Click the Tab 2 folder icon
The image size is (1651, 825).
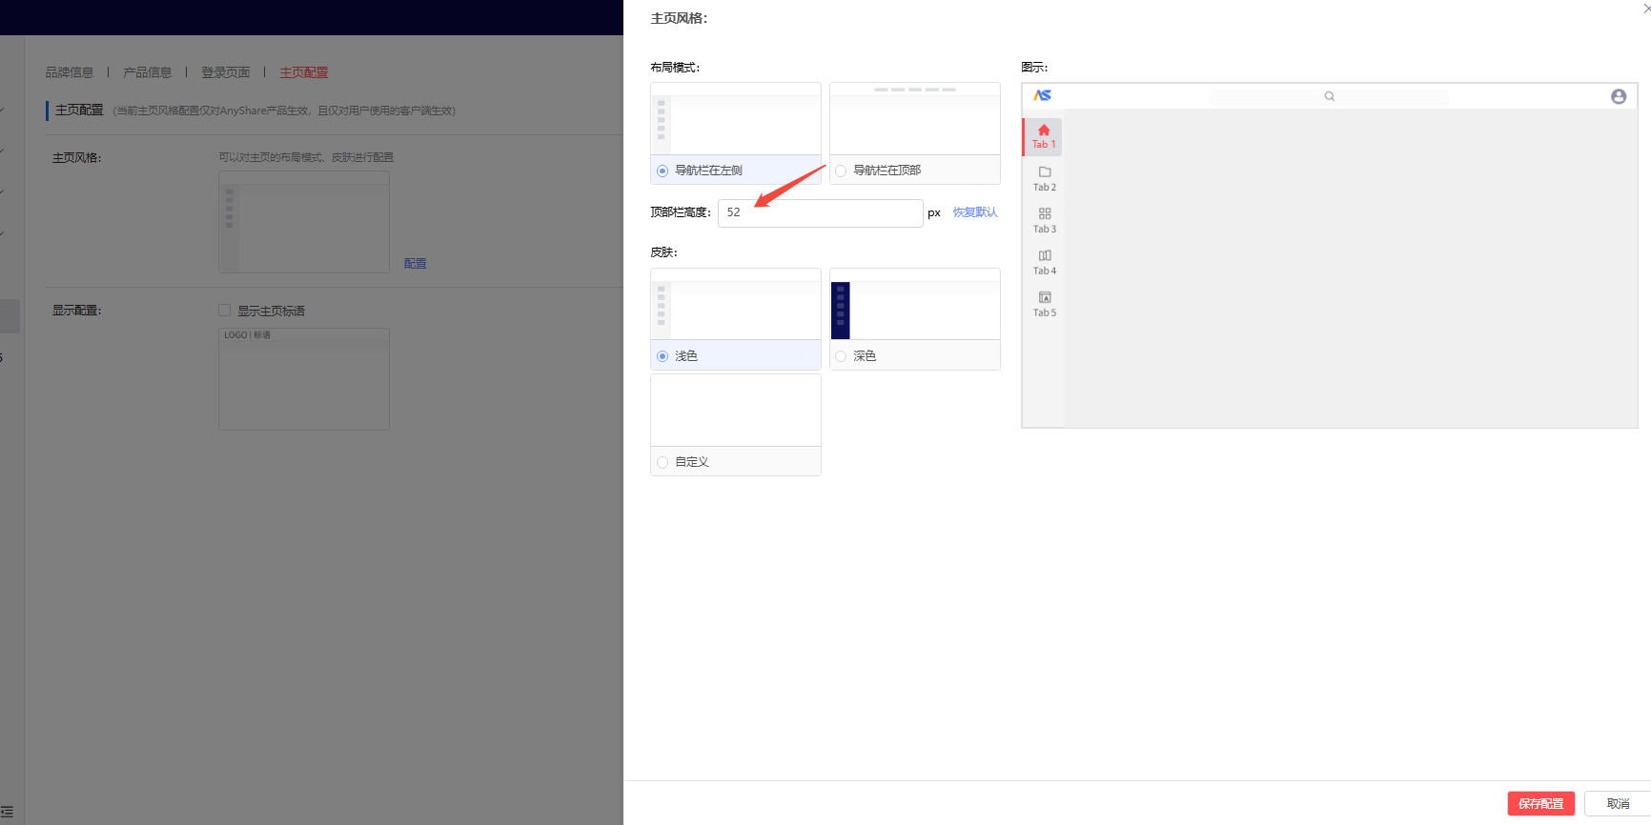[x=1045, y=172]
